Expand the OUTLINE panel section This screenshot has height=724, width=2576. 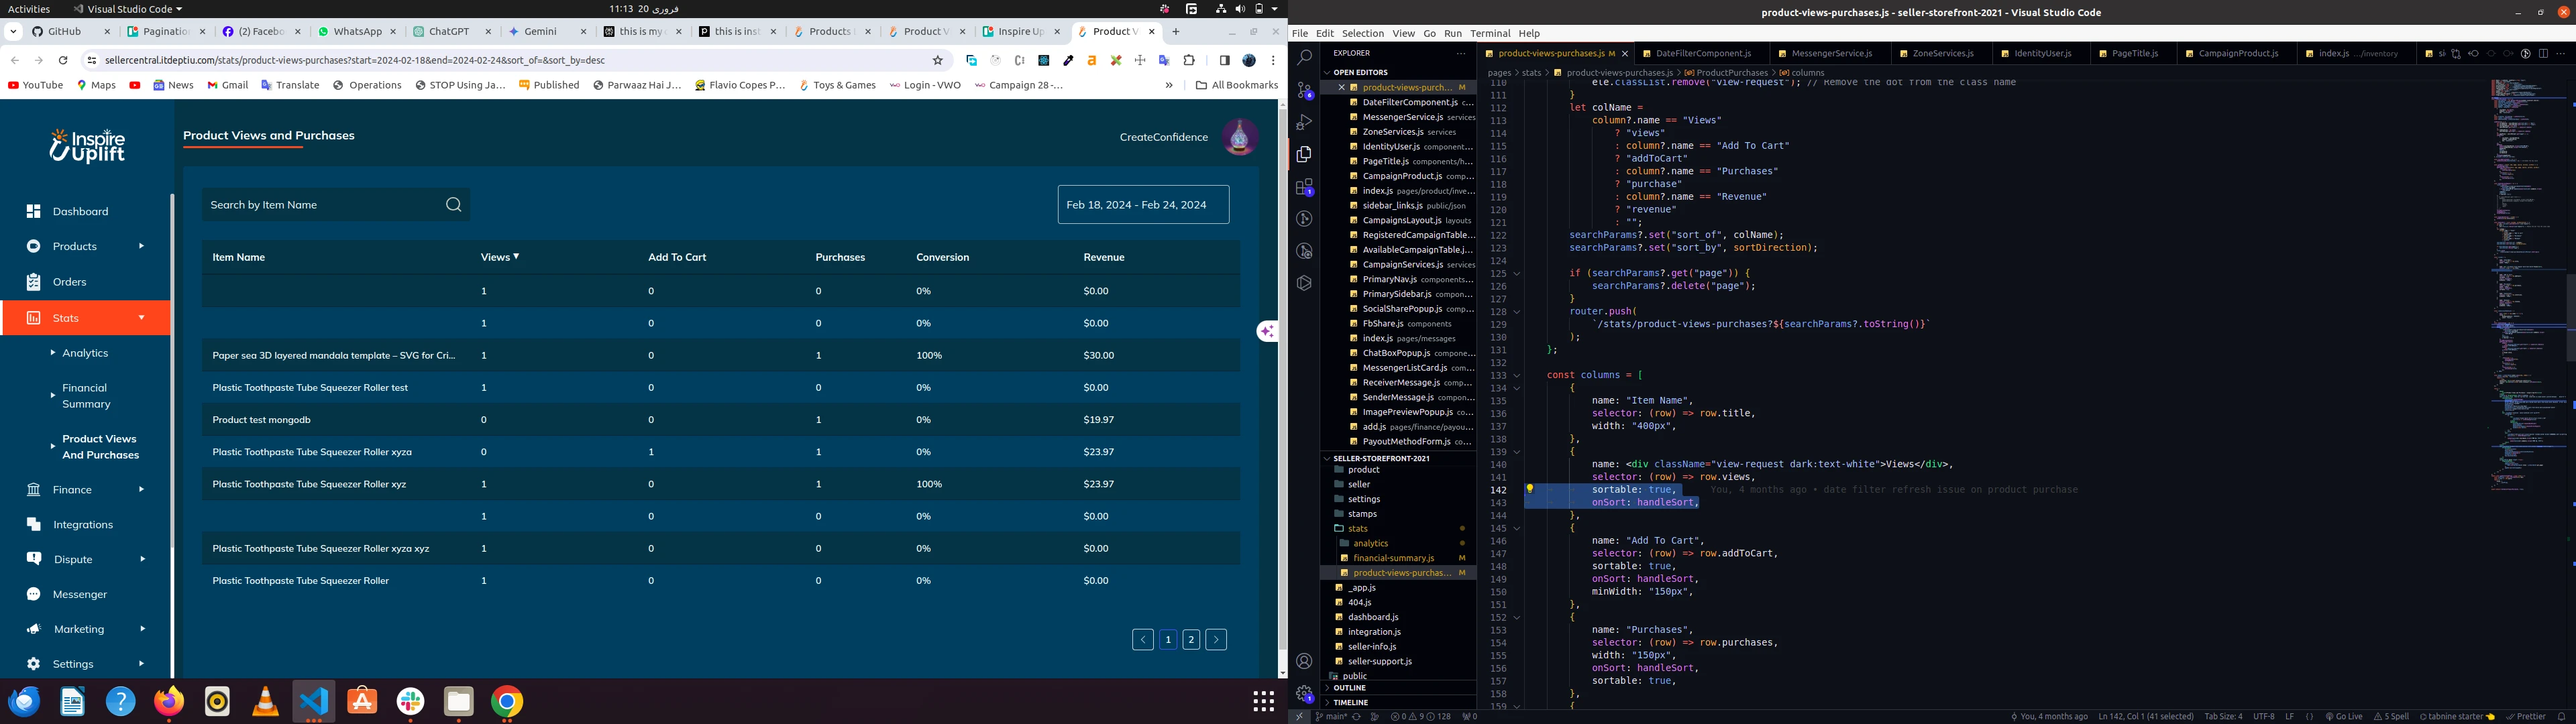(1349, 688)
